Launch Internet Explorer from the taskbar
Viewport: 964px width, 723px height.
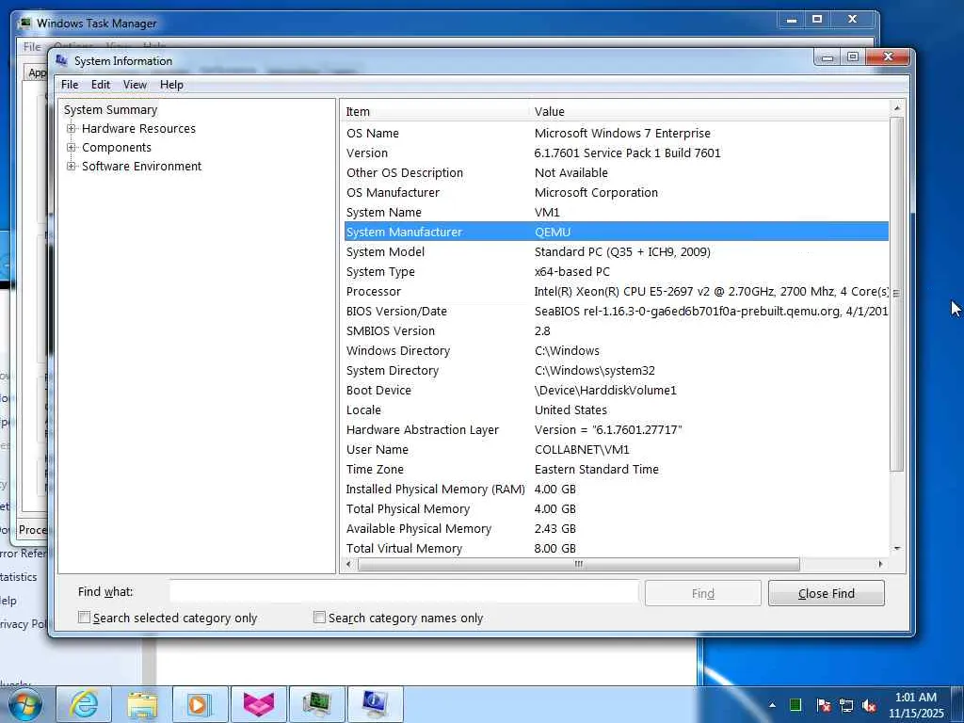coord(84,704)
